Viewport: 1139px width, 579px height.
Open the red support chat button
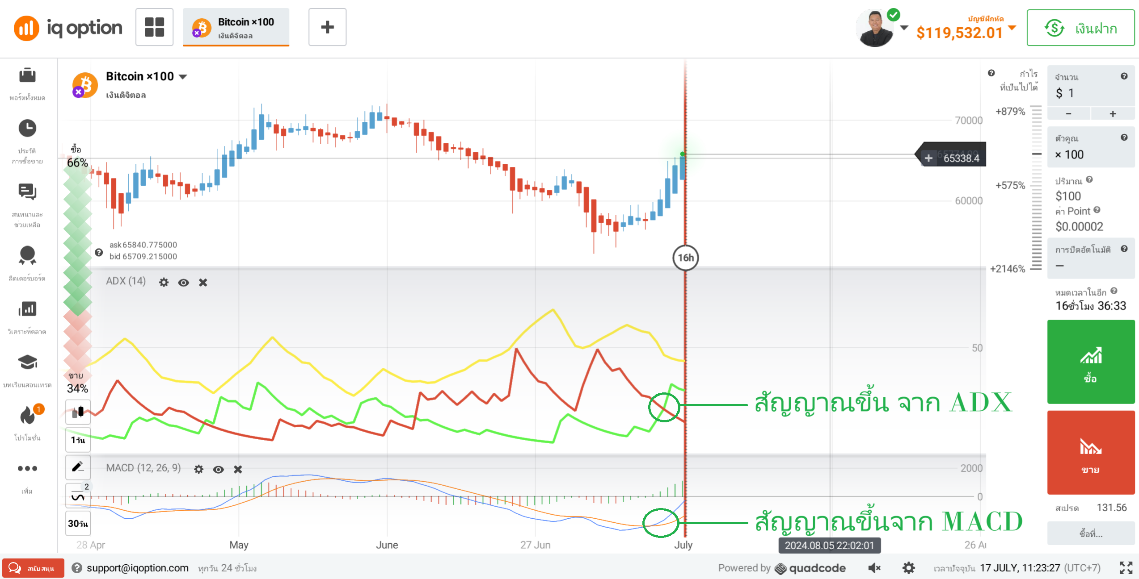coord(33,568)
